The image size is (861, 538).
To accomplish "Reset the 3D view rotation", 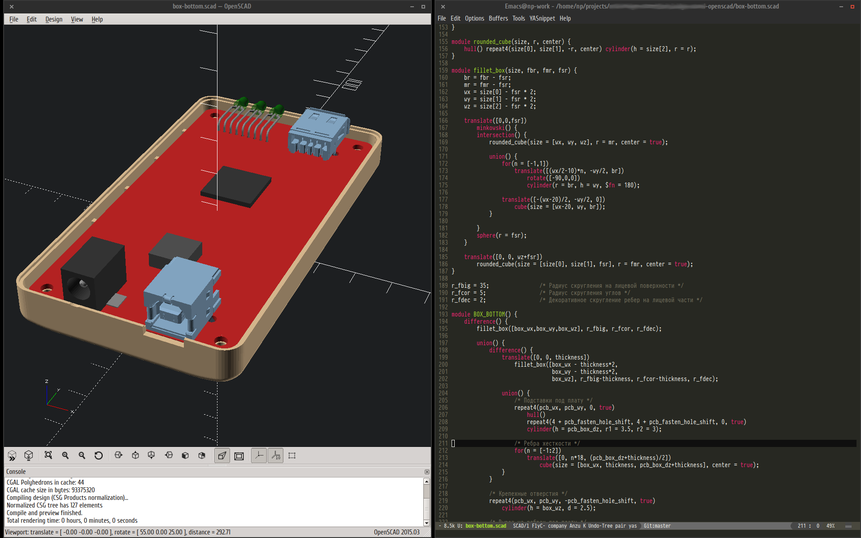I will pyautogui.click(x=99, y=456).
